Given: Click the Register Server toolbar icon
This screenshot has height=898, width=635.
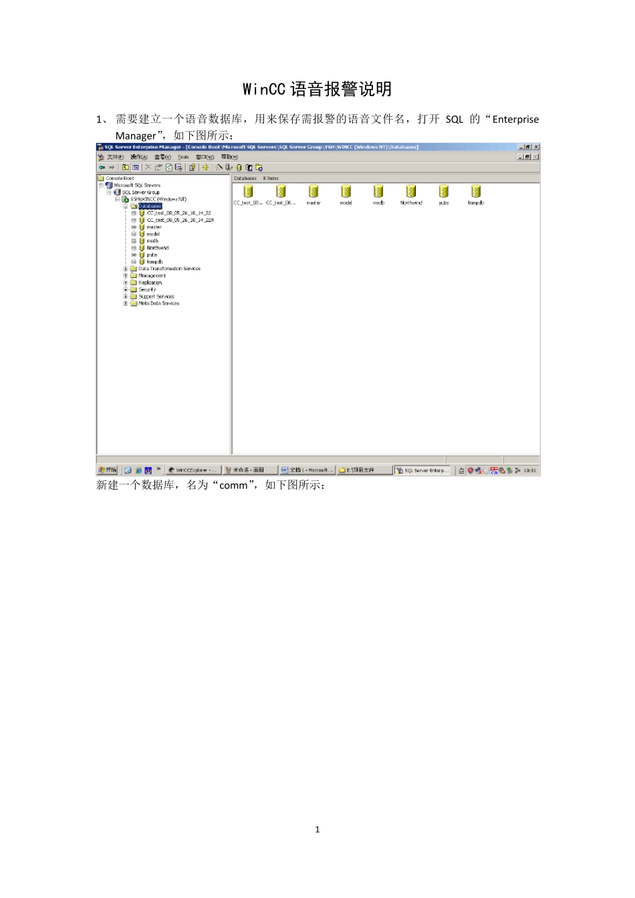Looking at the screenshot, I should click(x=229, y=167).
